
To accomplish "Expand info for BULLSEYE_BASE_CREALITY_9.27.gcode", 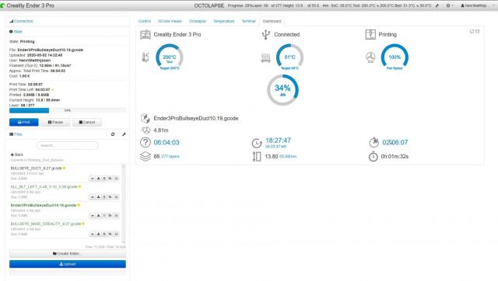I will click(93, 234).
